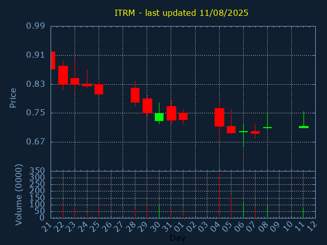Select the 350 volume axis label
Screen dimensions: 327x245
point(37,171)
